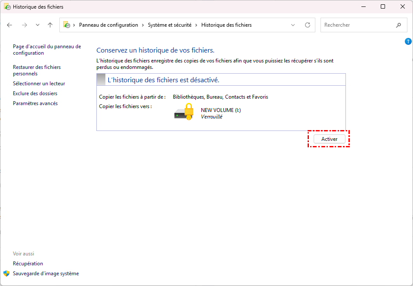This screenshot has width=413, height=286.
Task: Open Exclure des dossiers
Action: [35, 93]
